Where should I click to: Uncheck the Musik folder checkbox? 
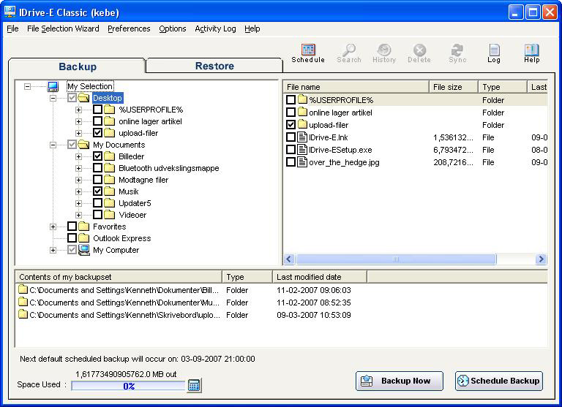tap(97, 191)
